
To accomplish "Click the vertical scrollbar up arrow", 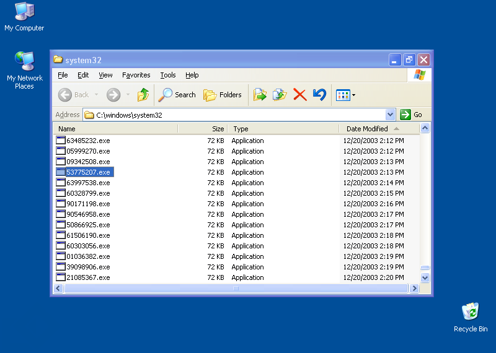I will 425,128.
